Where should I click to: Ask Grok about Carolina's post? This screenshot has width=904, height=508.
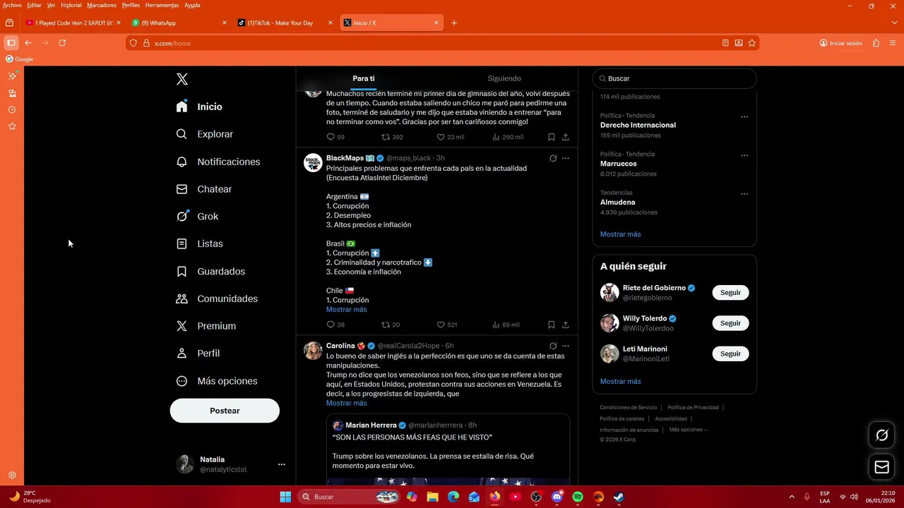pos(553,346)
